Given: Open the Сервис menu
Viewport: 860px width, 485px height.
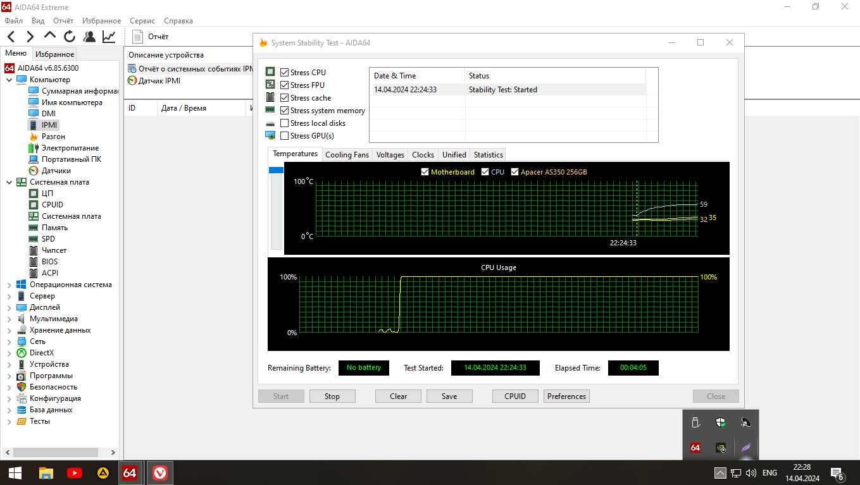Looking at the screenshot, I should [x=142, y=21].
